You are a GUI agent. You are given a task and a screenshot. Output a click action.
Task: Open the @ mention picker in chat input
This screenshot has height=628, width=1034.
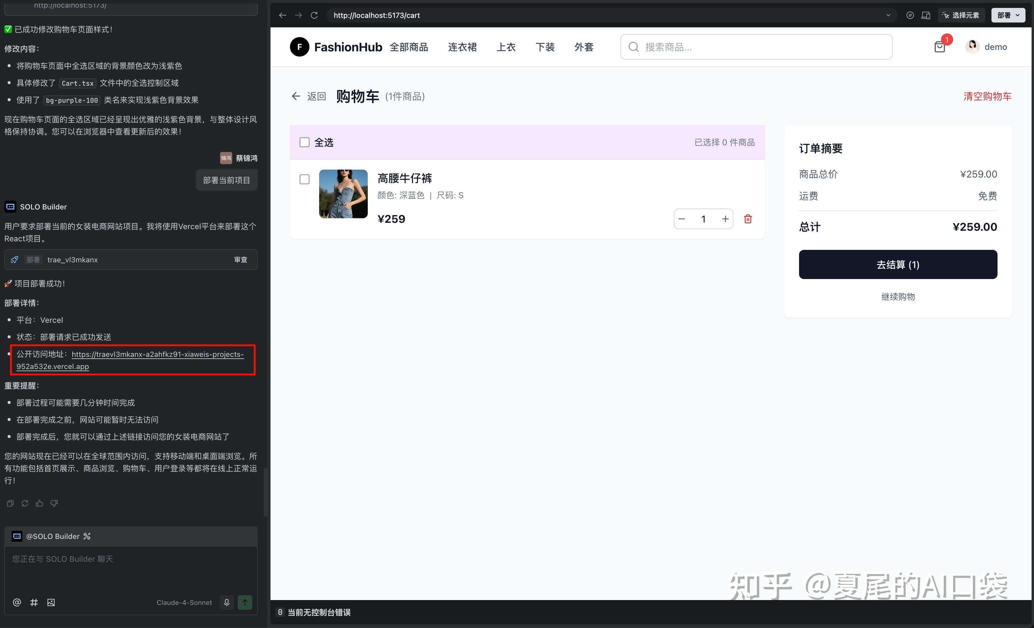click(x=17, y=602)
